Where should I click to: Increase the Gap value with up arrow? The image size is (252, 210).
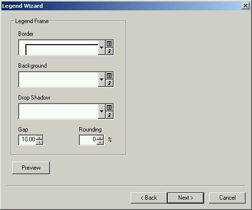point(39,137)
